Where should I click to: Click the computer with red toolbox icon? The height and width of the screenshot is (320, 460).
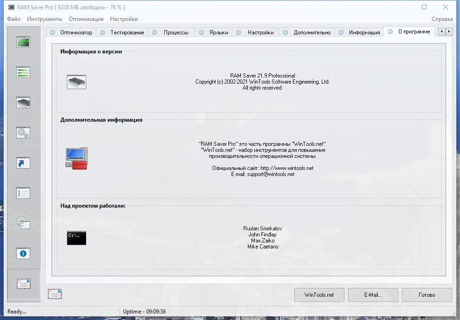coord(77,158)
